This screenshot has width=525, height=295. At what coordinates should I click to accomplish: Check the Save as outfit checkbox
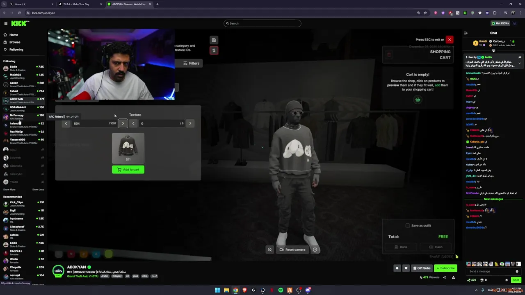[x=407, y=226]
